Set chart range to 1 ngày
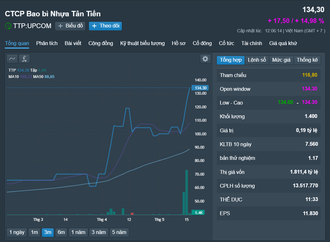 point(17,233)
